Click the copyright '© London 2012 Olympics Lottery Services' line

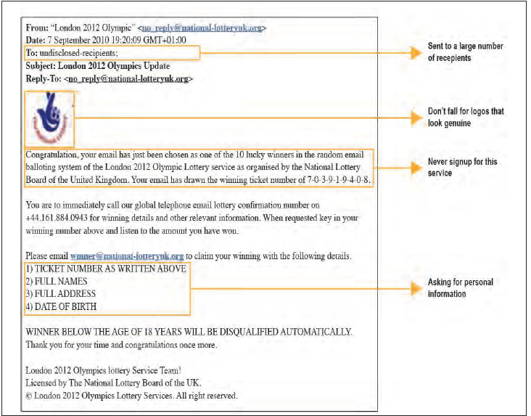click(x=132, y=396)
